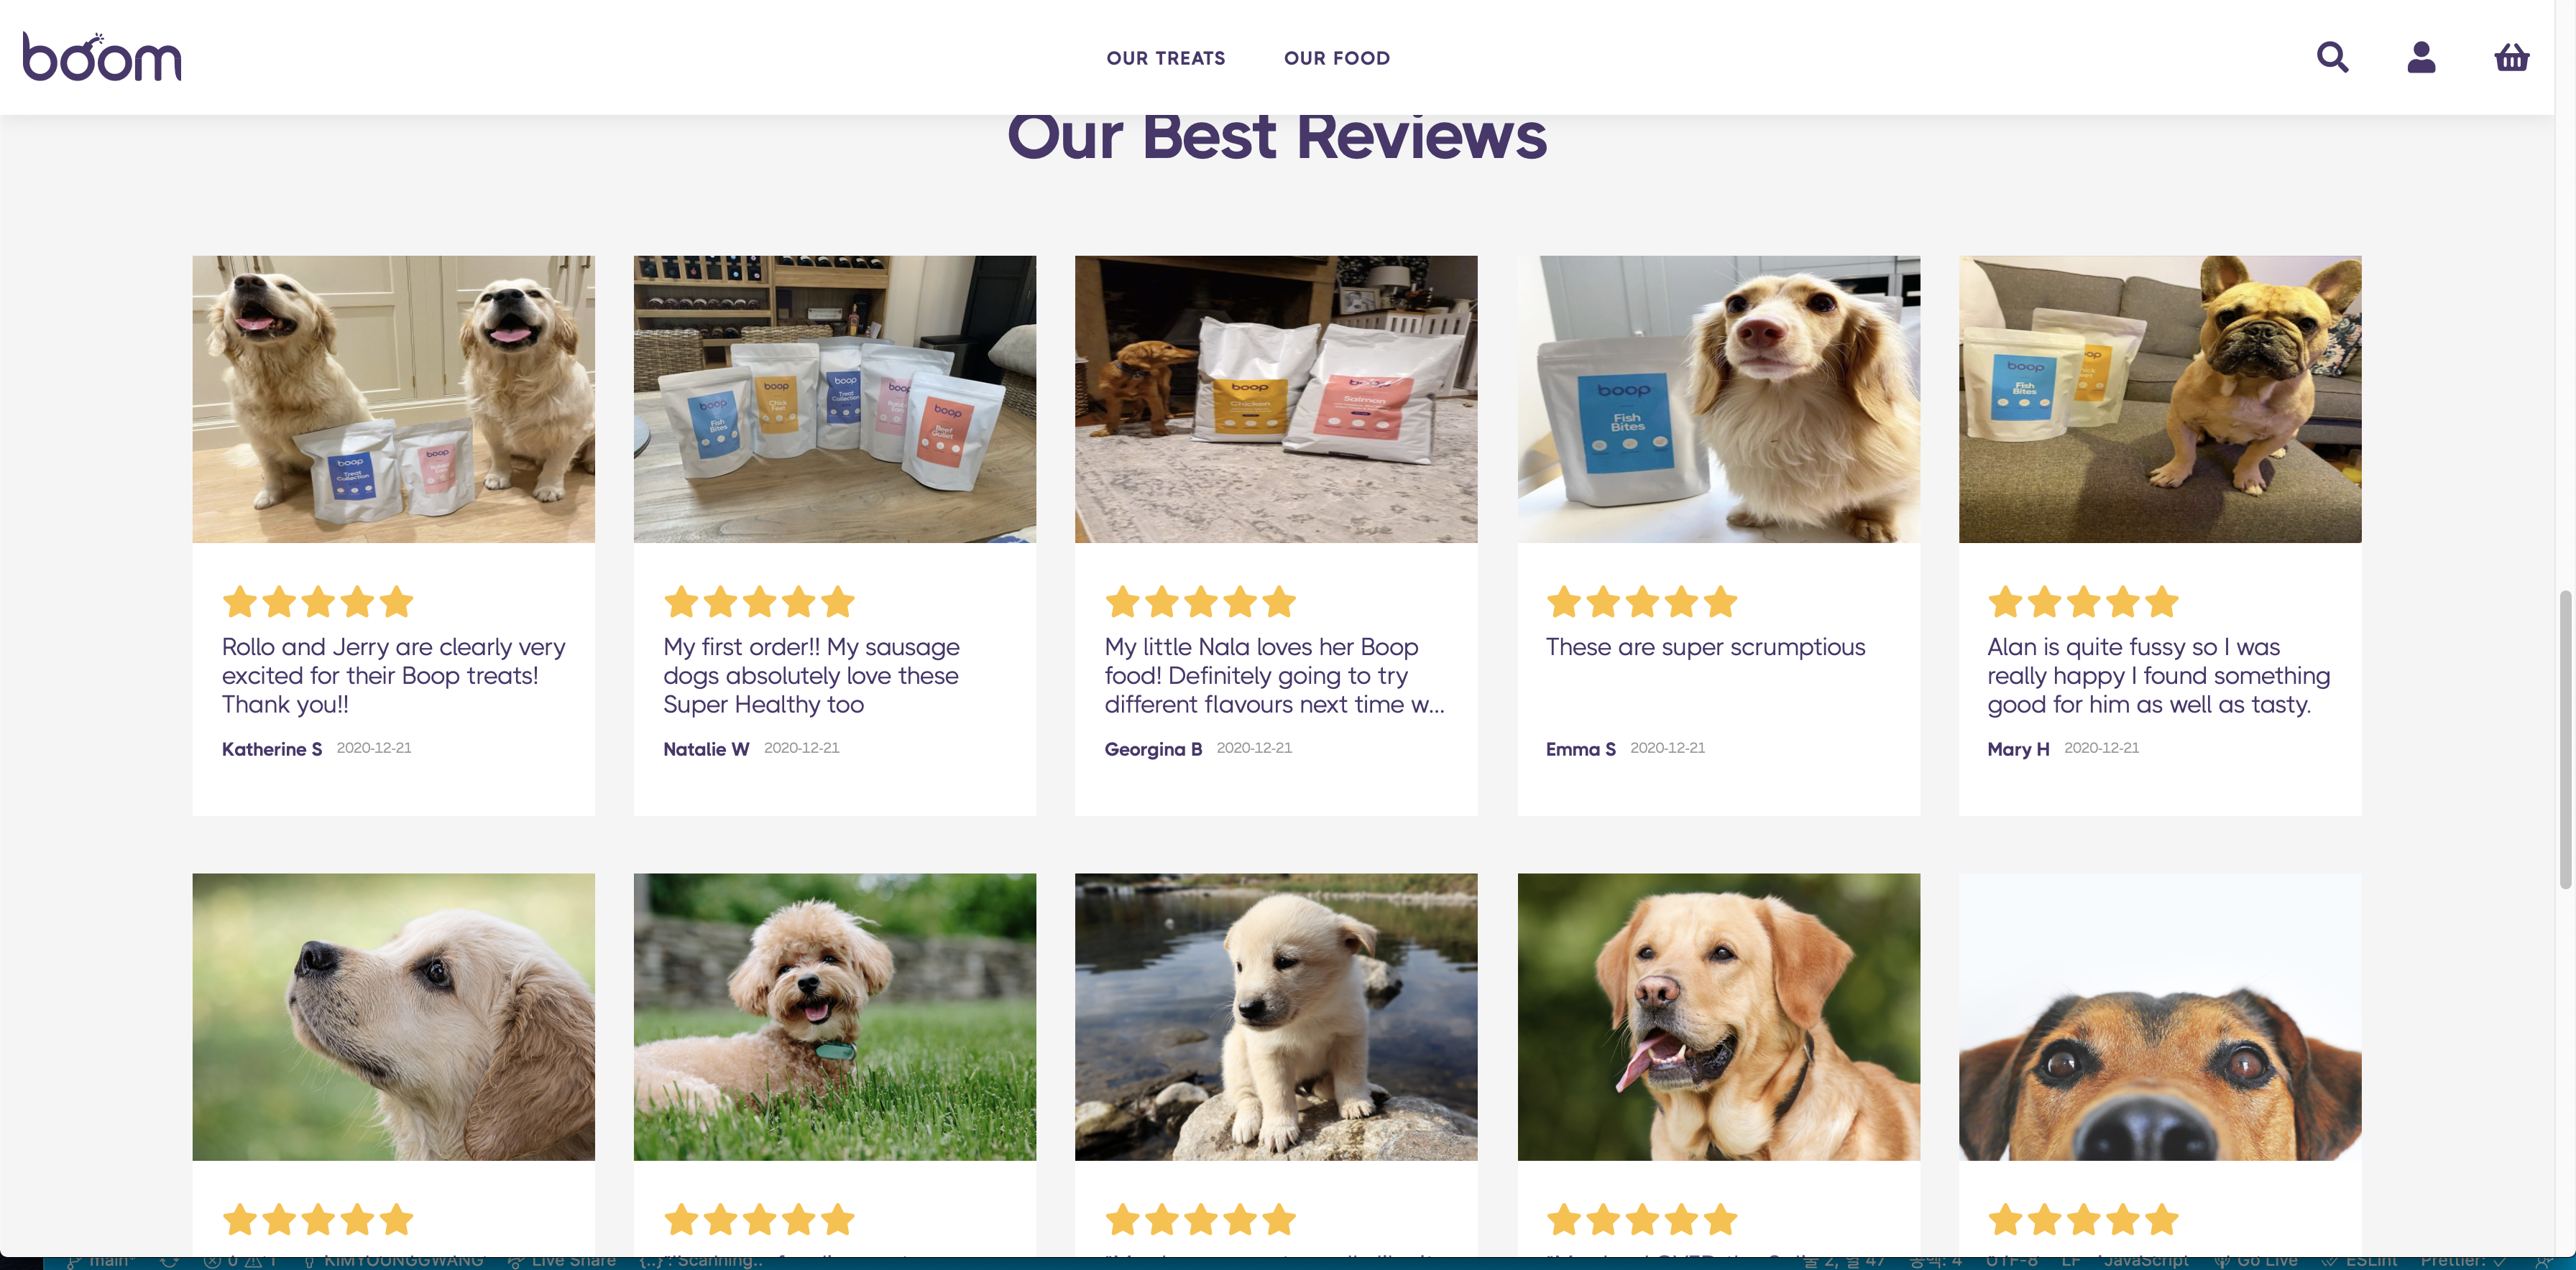Image resolution: width=2576 pixels, height=1270 pixels.
Task: Click the Go Live status bar item
Action: click(2256, 1261)
